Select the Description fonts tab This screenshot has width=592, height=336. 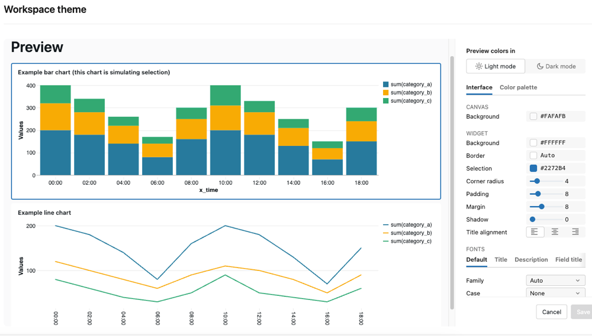click(531, 260)
